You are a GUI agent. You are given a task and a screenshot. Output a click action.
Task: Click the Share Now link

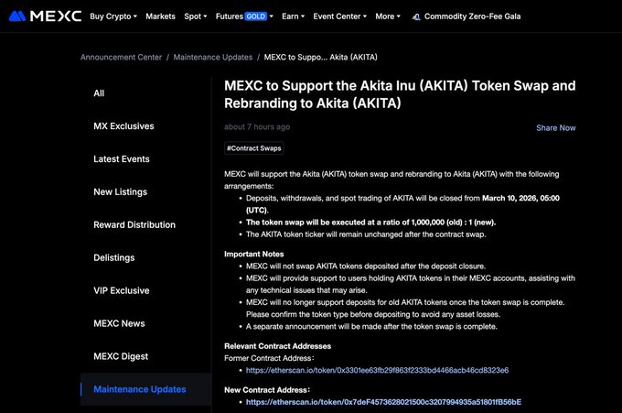[555, 128]
